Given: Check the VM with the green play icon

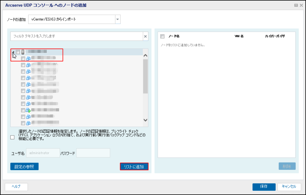Looking at the screenshot, I should click(x=23, y=110).
